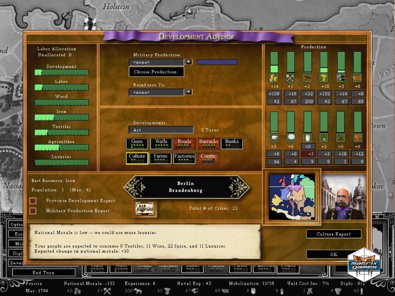This screenshot has width=395, height=296.
Task: Adjust the Wood labor allocation slider
Action: pos(62,103)
